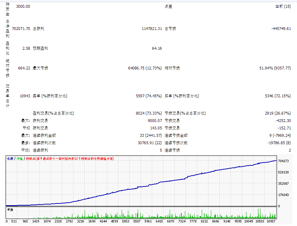Viewport: 297px width, 226px height.
Task: Click total trades value 10943
Action: (25, 96)
